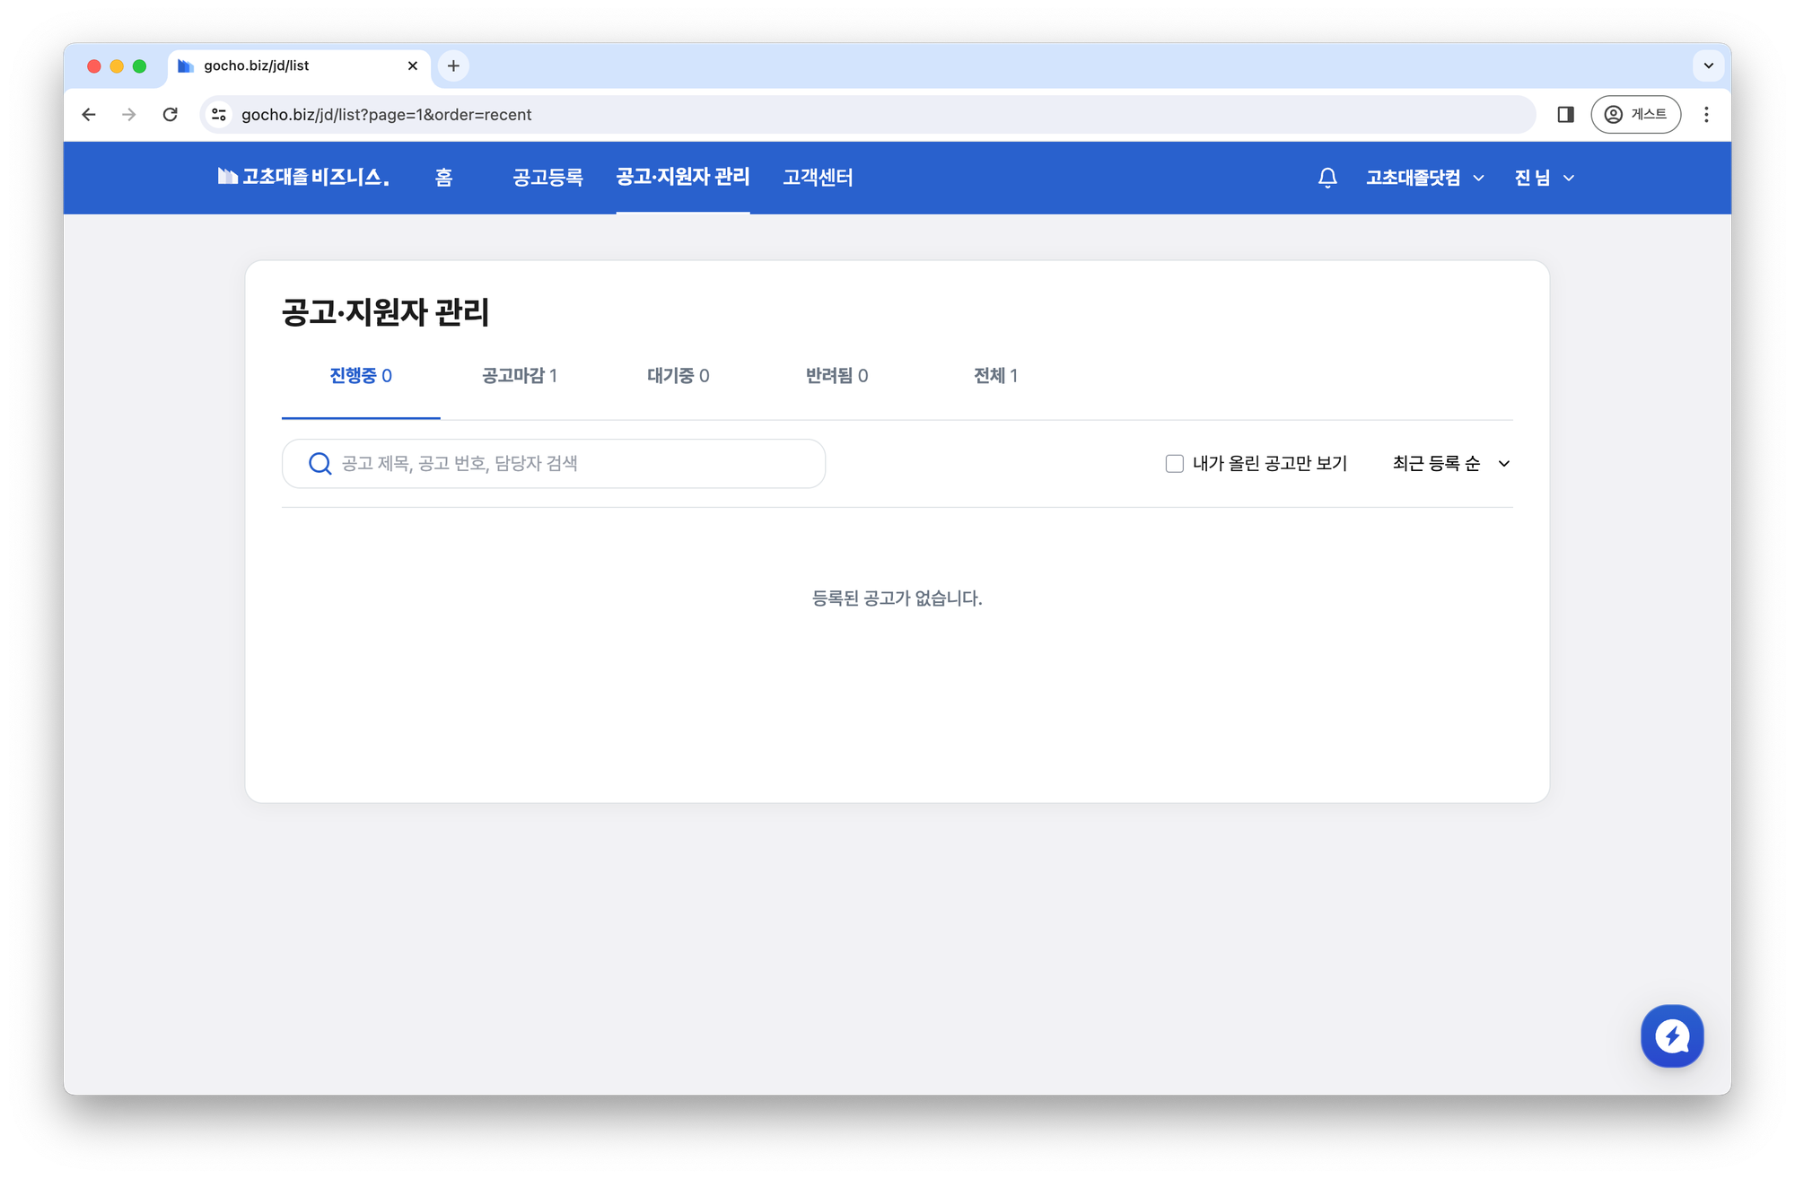Expand the 고초대졸닷컴 menu
The image size is (1795, 1179).
[1424, 178]
